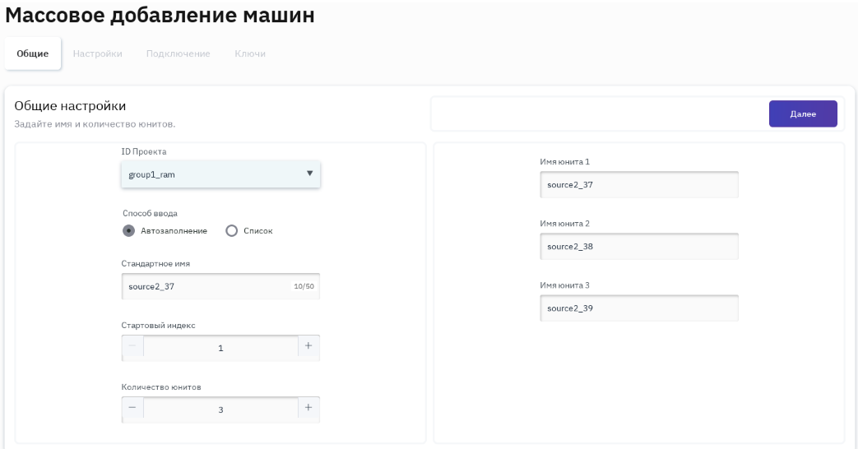Screen dimensions: 858x449
Task: Select the Имя юнита 3 field
Action: [x=638, y=308]
